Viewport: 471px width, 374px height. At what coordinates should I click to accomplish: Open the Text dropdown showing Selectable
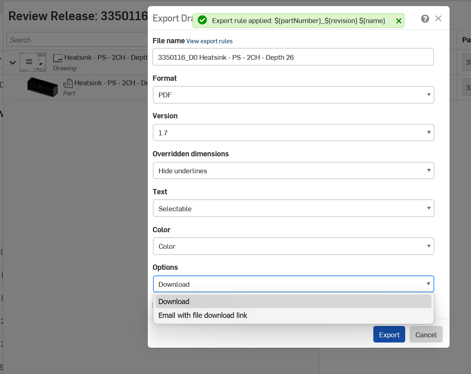(293, 208)
